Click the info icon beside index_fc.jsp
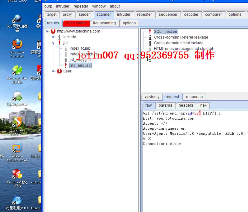 (66, 48)
